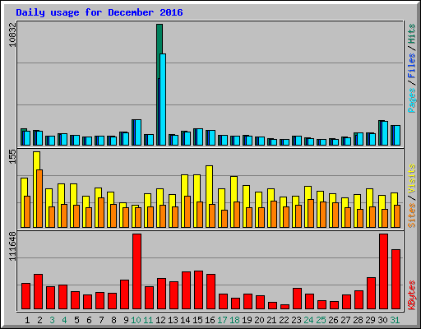The width and height of the screenshot is (421, 329).
Task: Click day label 7 on the x-axis
Action: click(x=101, y=320)
